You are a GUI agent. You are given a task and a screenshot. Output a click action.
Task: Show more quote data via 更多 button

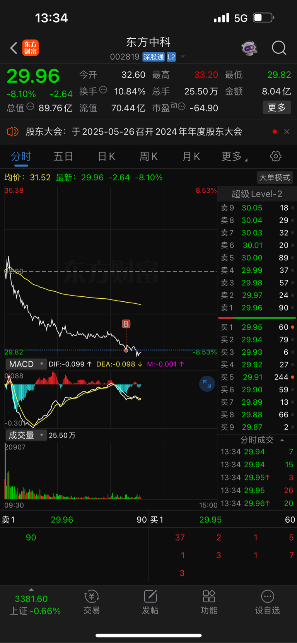click(277, 108)
